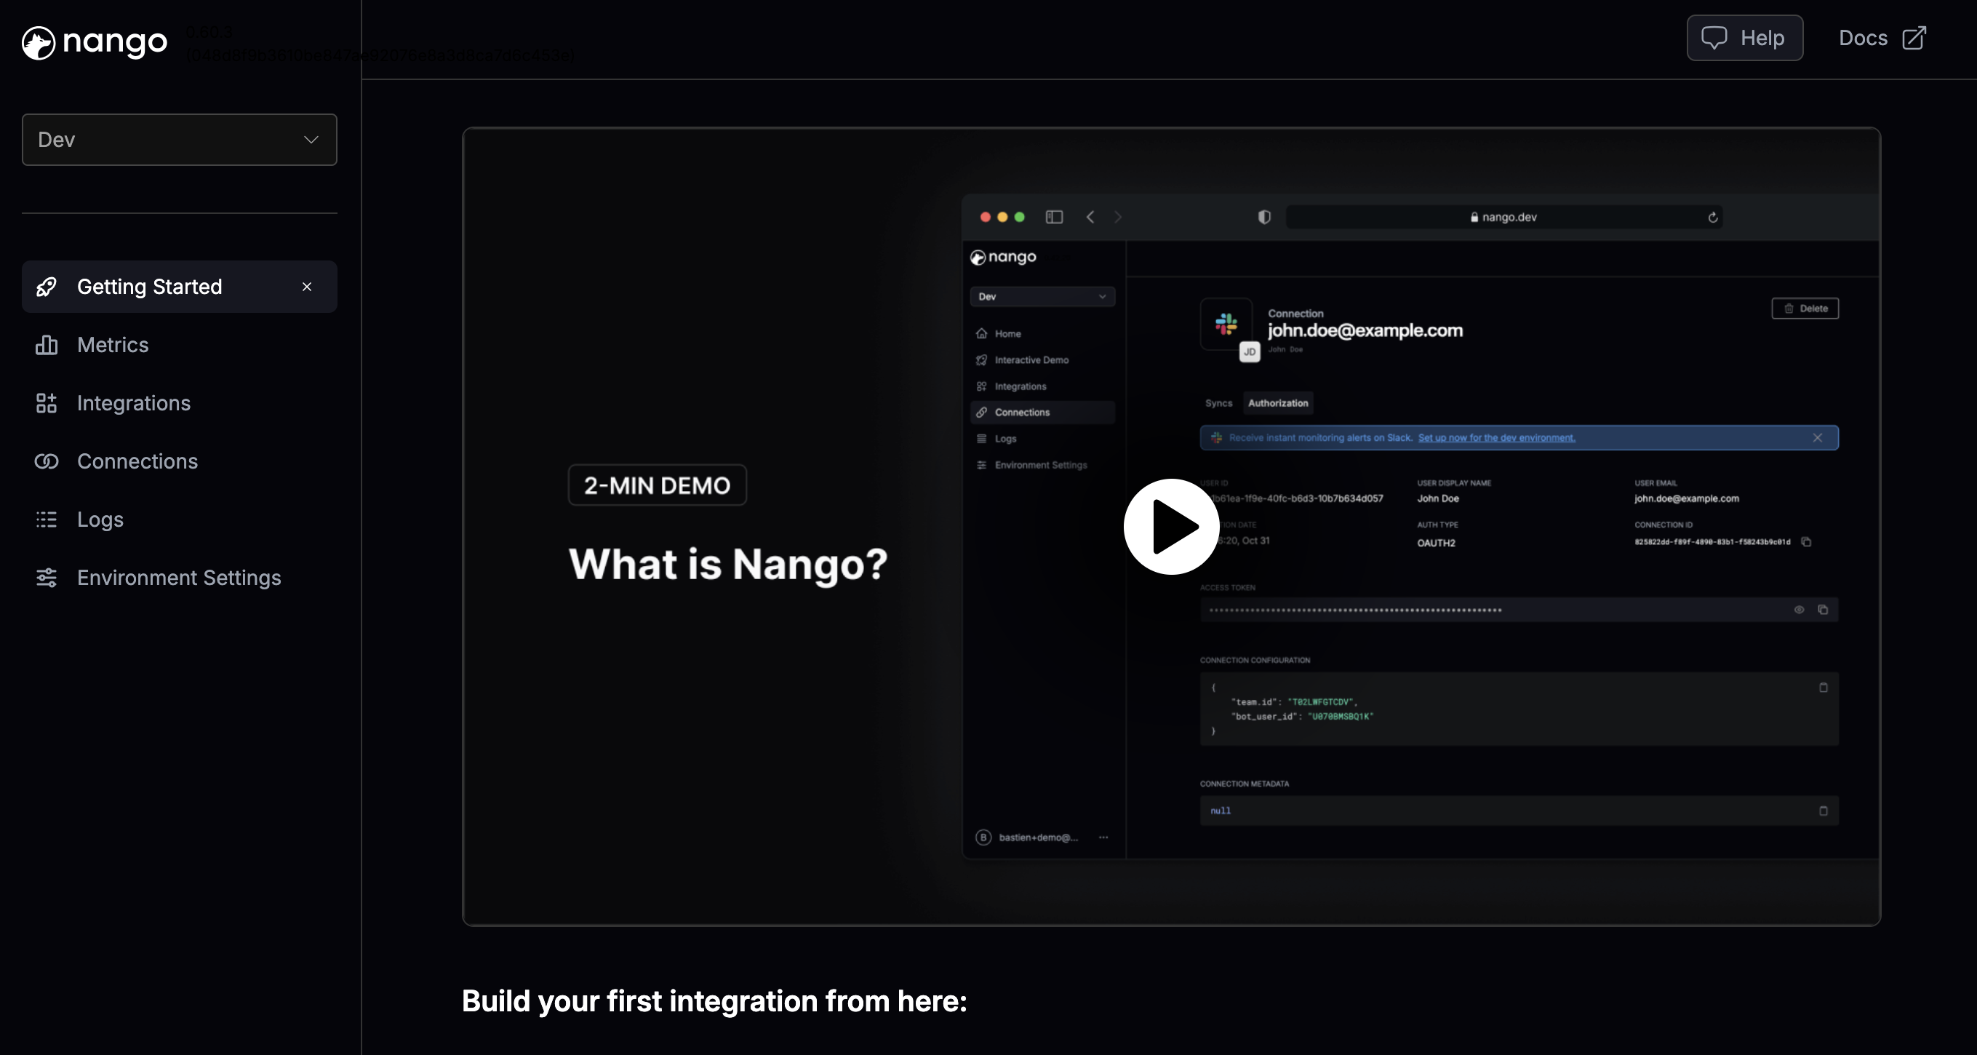Select Environment Settings in the sidebar
The height and width of the screenshot is (1055, 1977).
point(179,578)
